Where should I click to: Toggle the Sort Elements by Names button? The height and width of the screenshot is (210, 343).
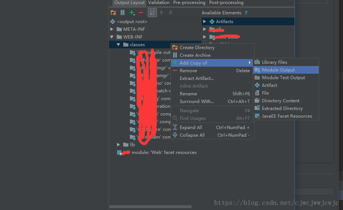152,13
